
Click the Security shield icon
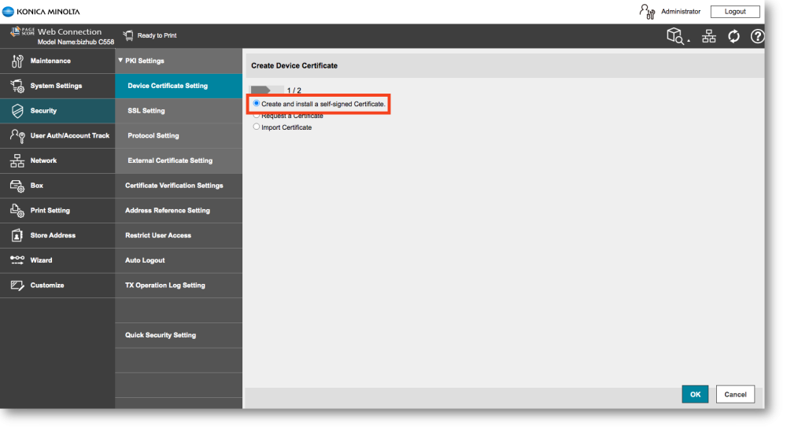17,111
